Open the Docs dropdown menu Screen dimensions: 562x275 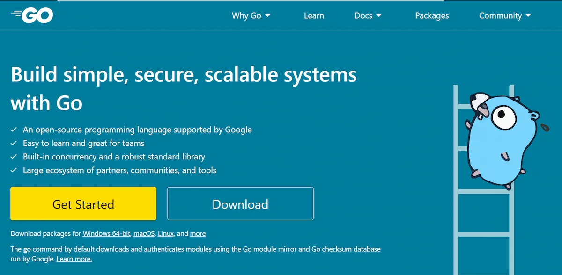[367, 15]
